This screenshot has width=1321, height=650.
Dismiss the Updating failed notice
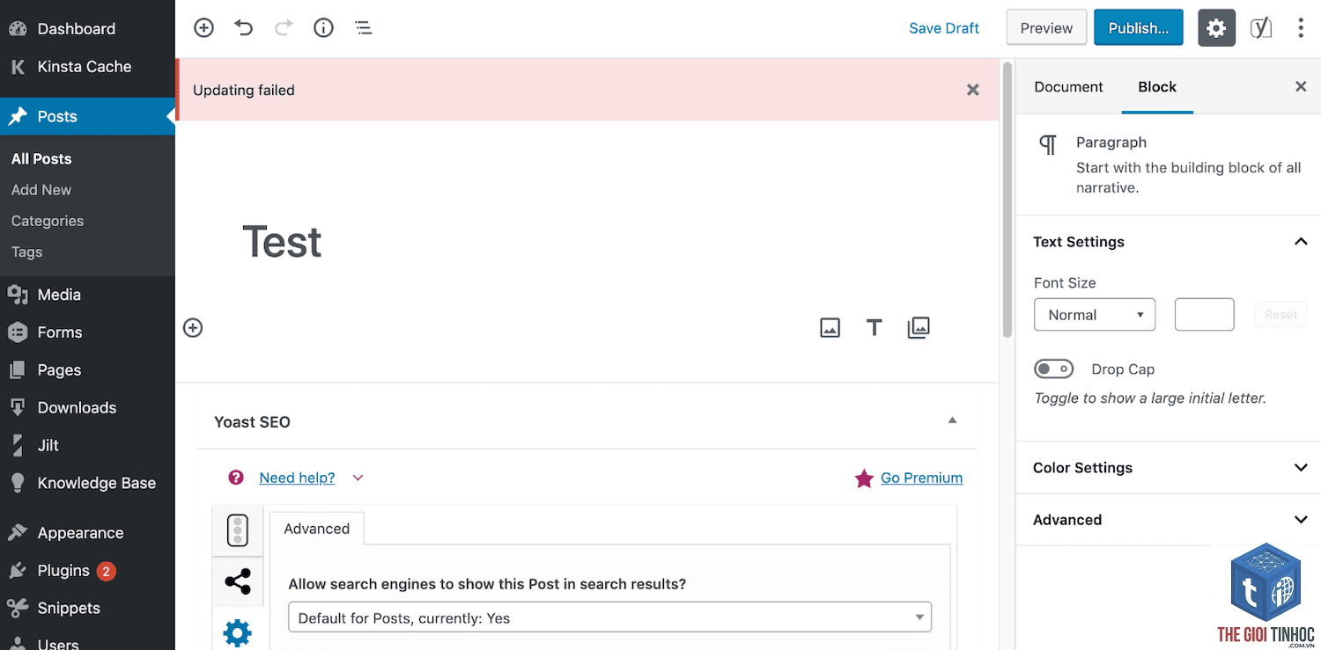(973, 90)
